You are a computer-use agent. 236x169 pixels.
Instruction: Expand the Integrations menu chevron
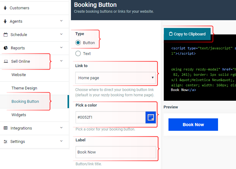61,128
